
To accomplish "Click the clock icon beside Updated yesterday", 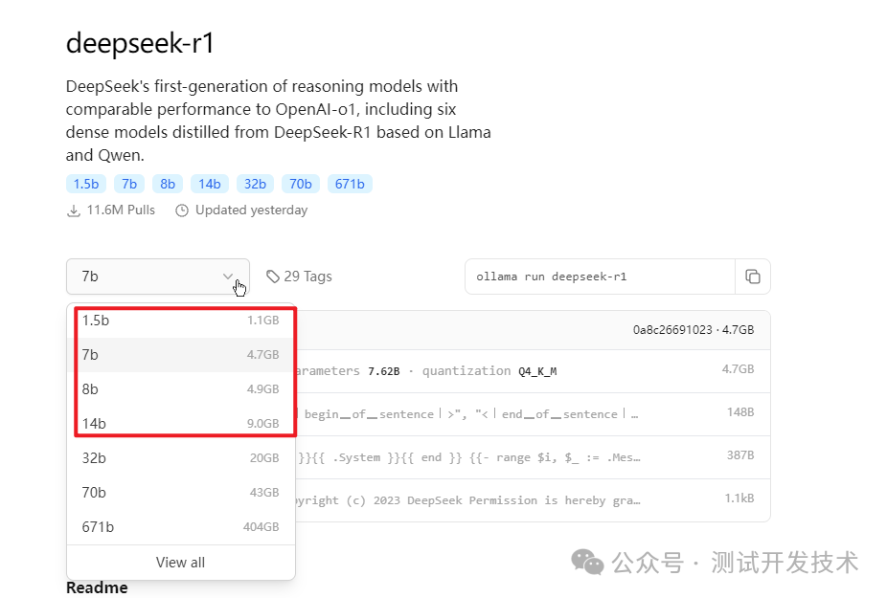I will coord(182,210).
